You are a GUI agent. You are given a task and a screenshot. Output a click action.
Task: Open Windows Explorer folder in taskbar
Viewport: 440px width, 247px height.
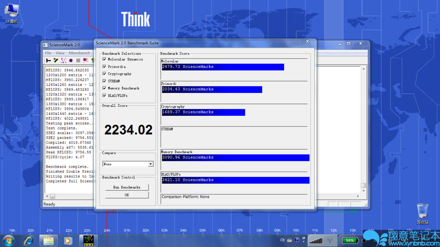48,241
